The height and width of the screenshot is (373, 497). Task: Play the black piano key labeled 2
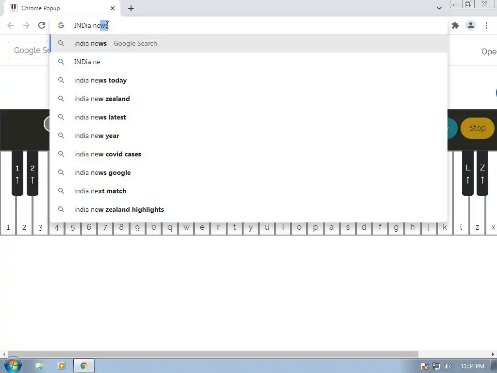click(x=33, y=173)
